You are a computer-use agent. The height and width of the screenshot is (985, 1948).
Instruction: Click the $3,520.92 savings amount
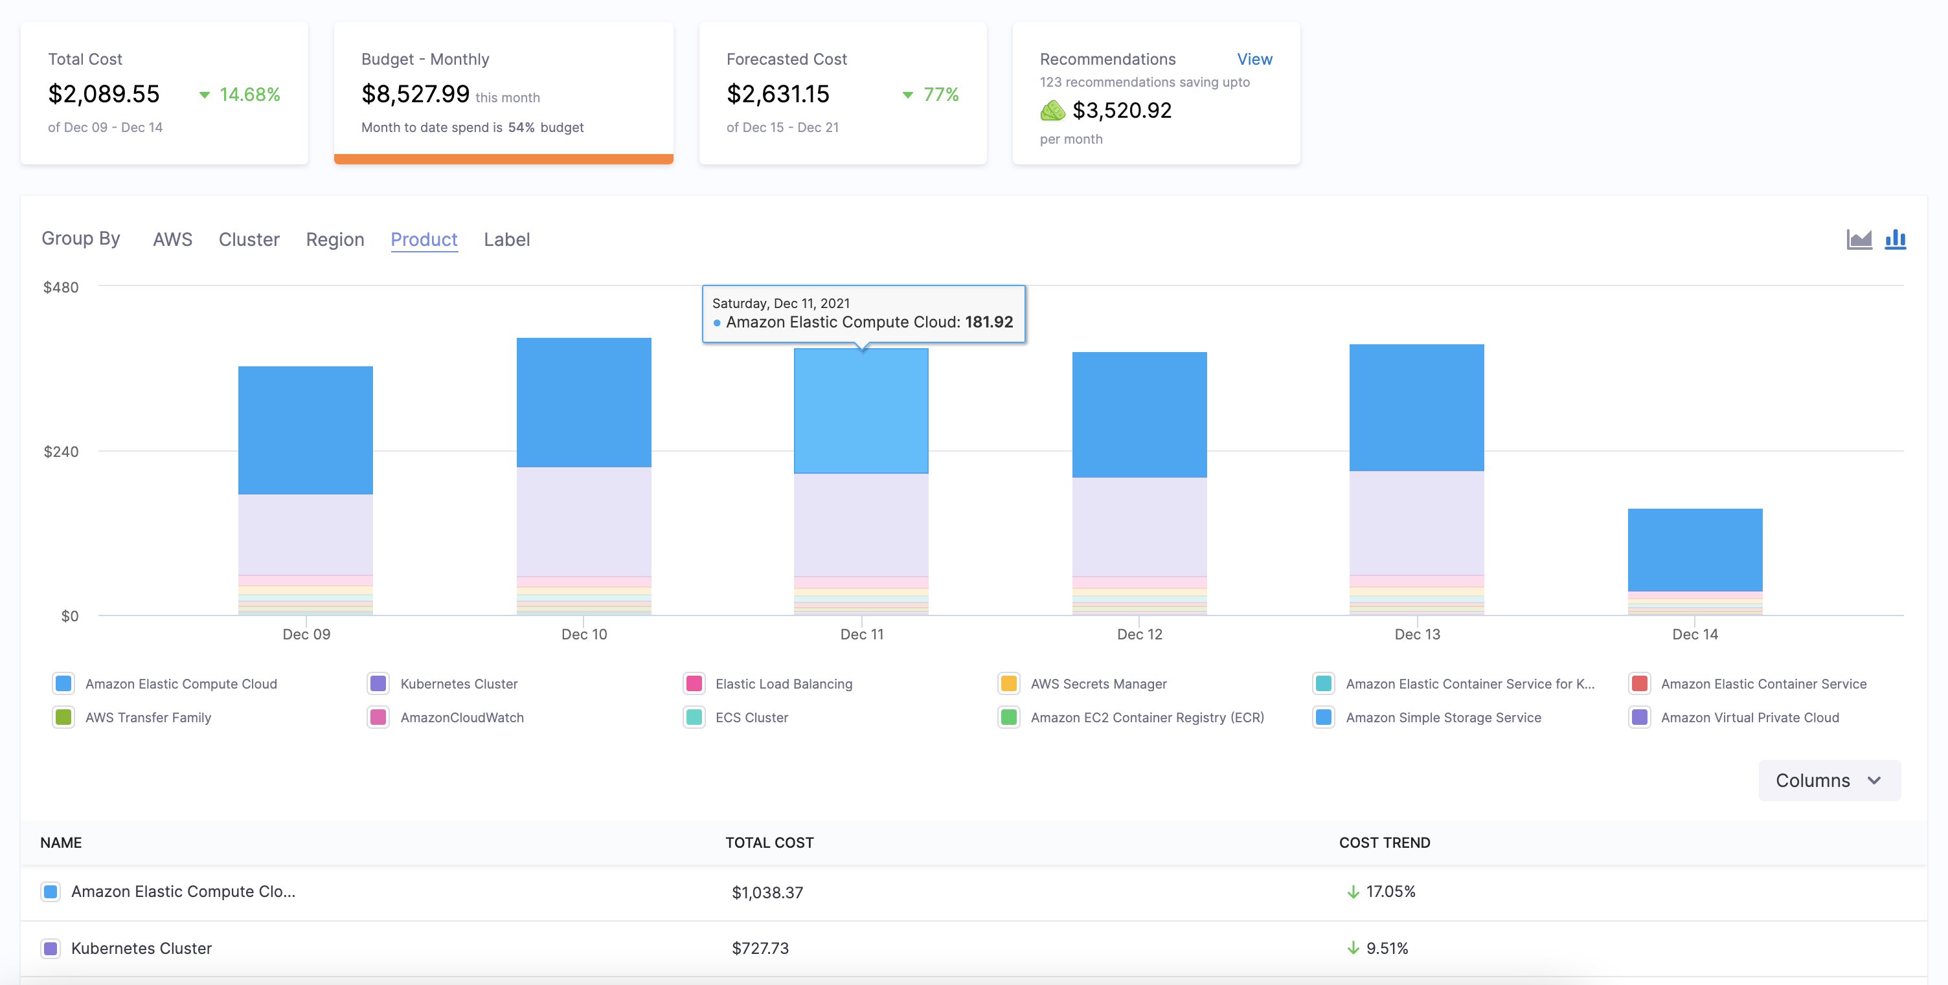(x=1122, y=111)
